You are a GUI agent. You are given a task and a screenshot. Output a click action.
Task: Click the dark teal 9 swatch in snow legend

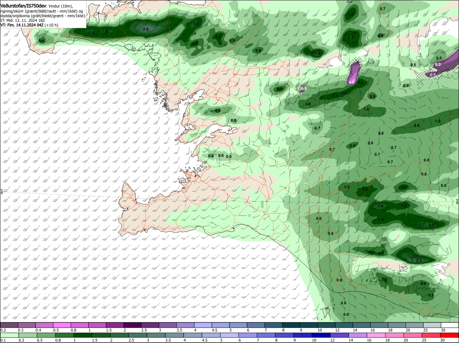click(308, 325)
